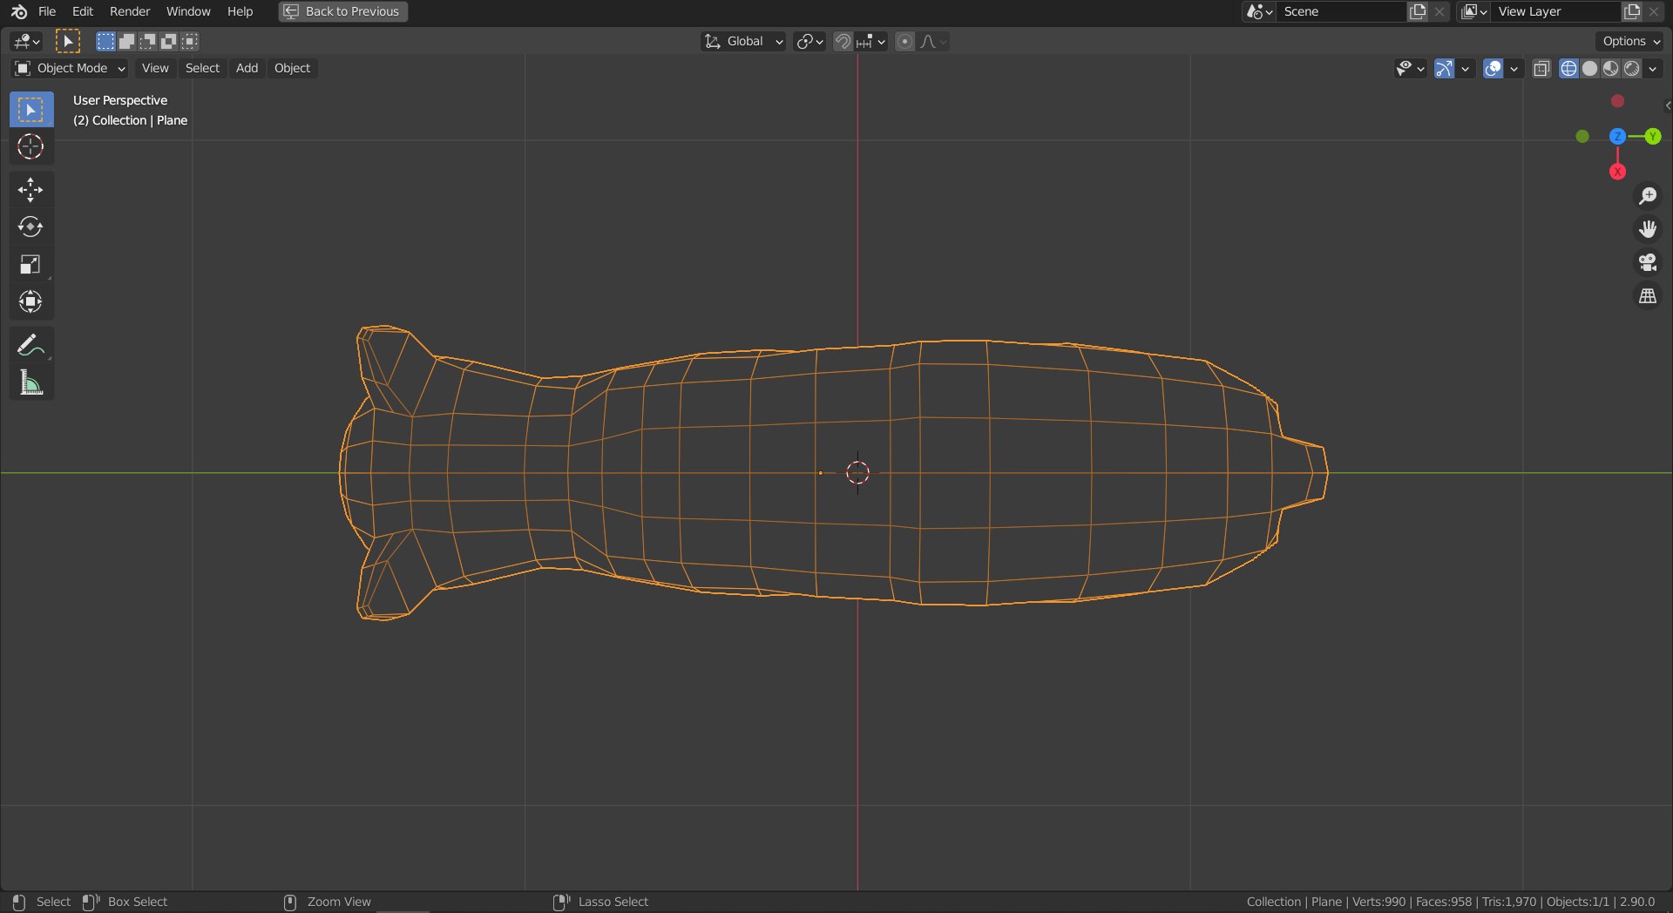The height and width of the screenshot is (913, 1673).
Task: Click the new View Layer duplicate icon
Action: point(1632,11)
